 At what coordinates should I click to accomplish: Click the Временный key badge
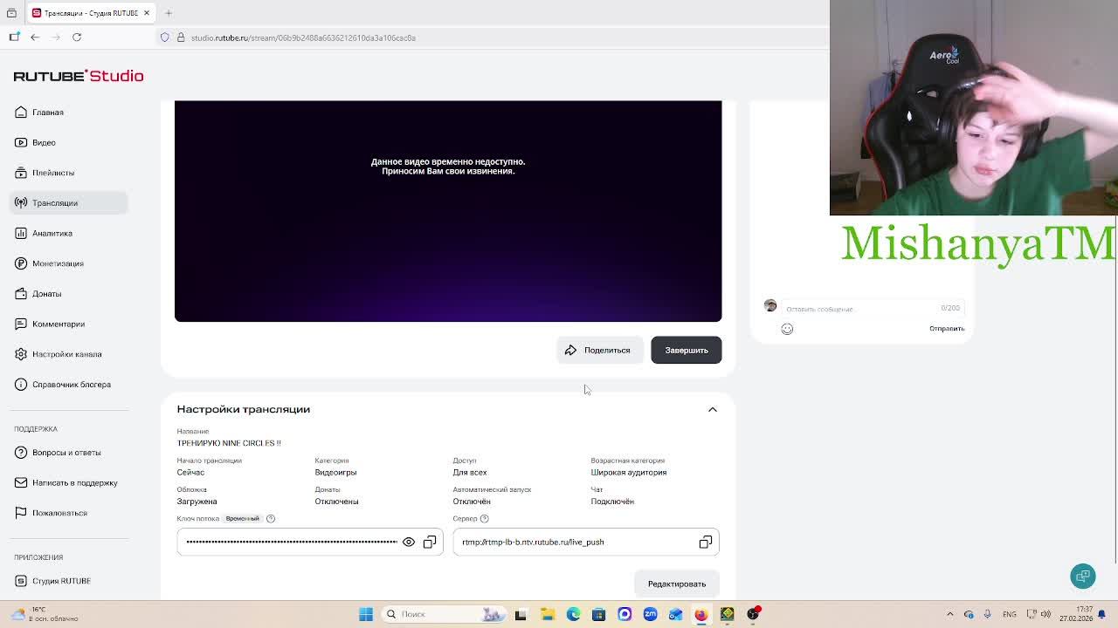coord(242,519)
